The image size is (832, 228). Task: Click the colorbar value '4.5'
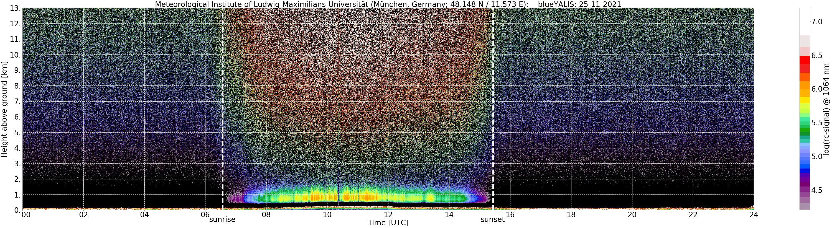(817, 190)
